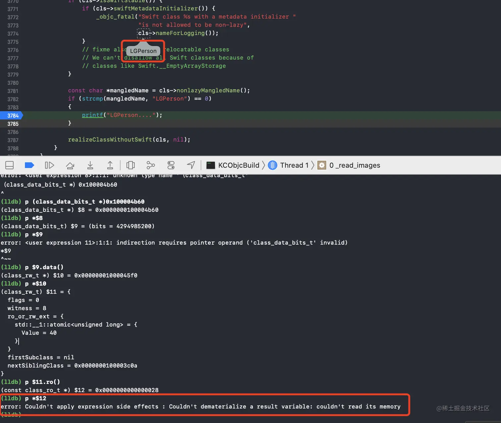The width and height of the screenshot is (501, 423).
Task: Click the 'indirection requires pointer operand' error line
Action: pos(174,243)
